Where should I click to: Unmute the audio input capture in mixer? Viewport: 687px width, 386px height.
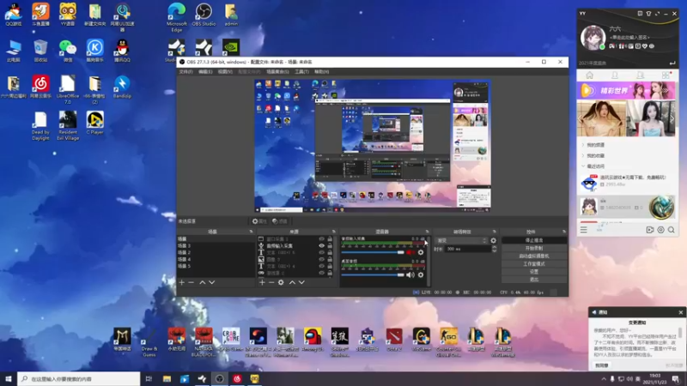pos(410,252)
